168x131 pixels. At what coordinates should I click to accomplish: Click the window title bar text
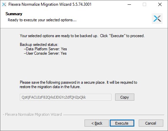coord(50,4)
